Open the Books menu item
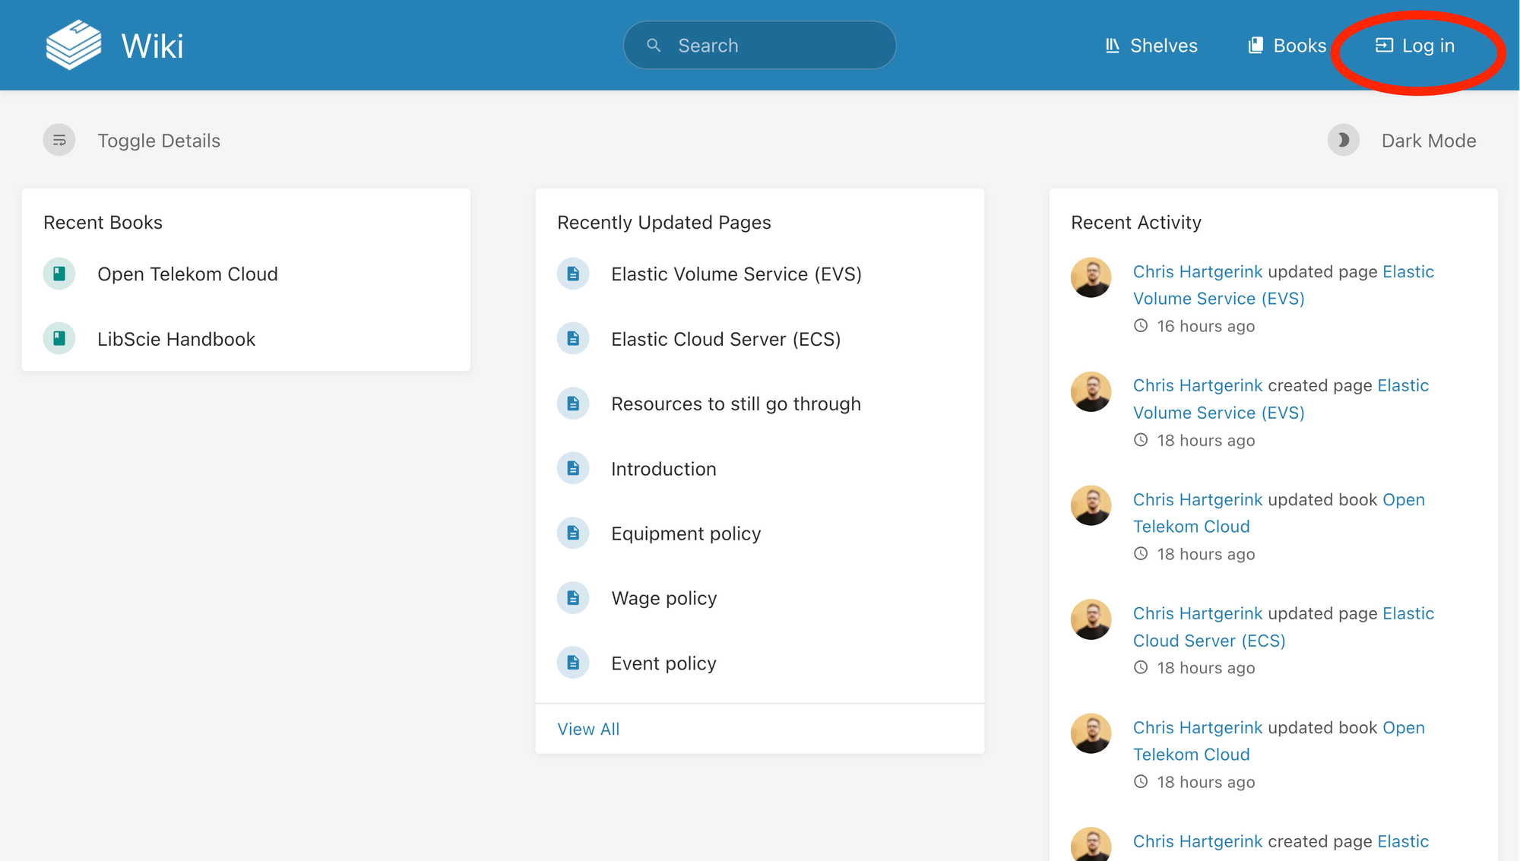 pyautogui.click(x=1287, y=46)
